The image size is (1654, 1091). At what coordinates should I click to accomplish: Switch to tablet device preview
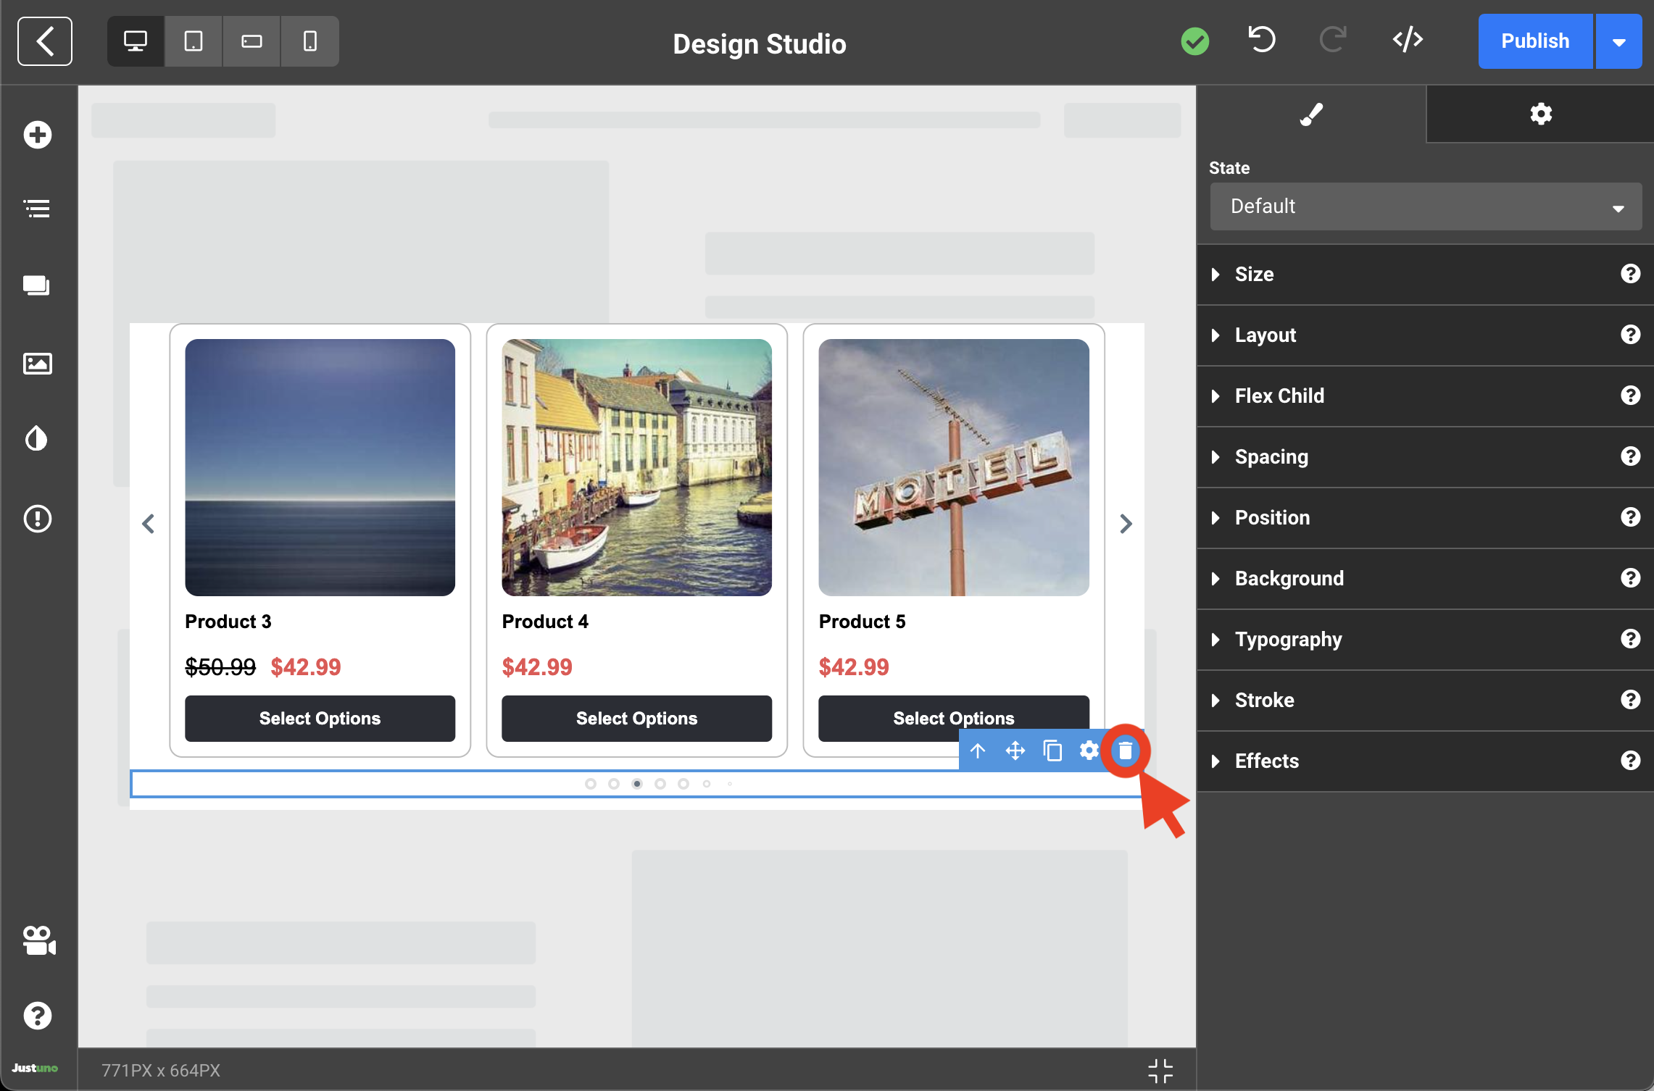(194, 41)
